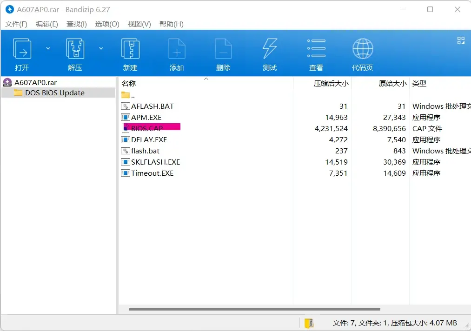471x331 pixels.
Task: Click the Add (添加) toolbar icon
Action: [177, 49]
